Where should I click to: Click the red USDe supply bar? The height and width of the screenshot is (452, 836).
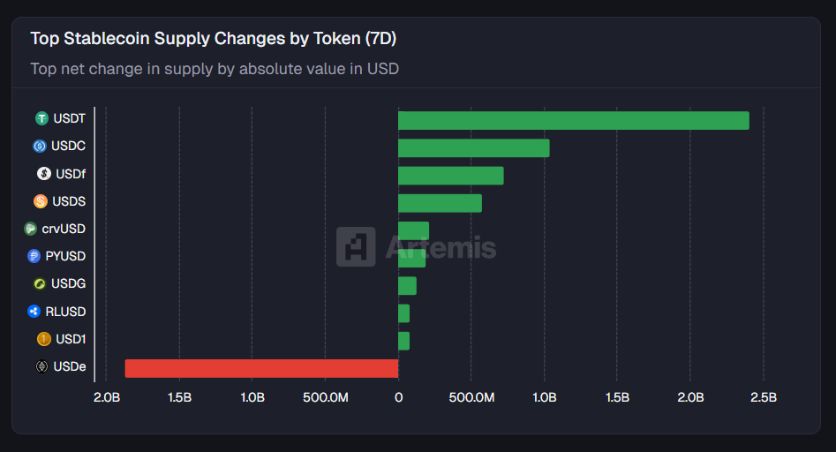[261, 368]
